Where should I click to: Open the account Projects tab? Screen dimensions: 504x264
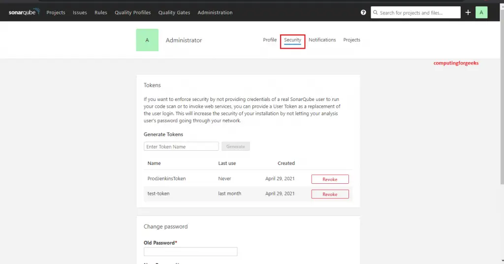click(351, 40)
